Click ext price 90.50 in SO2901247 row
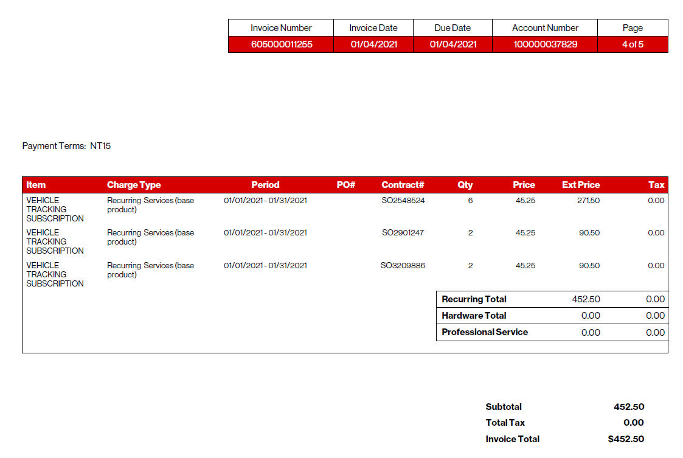The width and height of the screenshot is (683, 458). coord(589,233)
